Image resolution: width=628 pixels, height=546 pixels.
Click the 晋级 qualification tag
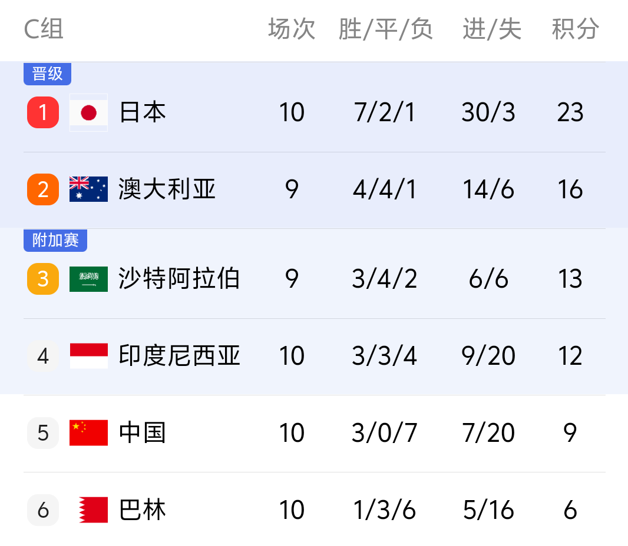47,74
